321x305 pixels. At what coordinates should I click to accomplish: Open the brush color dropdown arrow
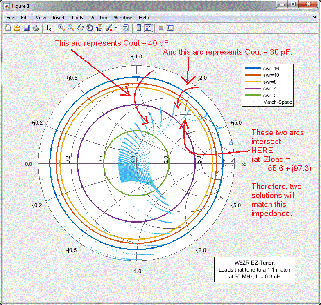pyautogui.click(x=116, y=28)
